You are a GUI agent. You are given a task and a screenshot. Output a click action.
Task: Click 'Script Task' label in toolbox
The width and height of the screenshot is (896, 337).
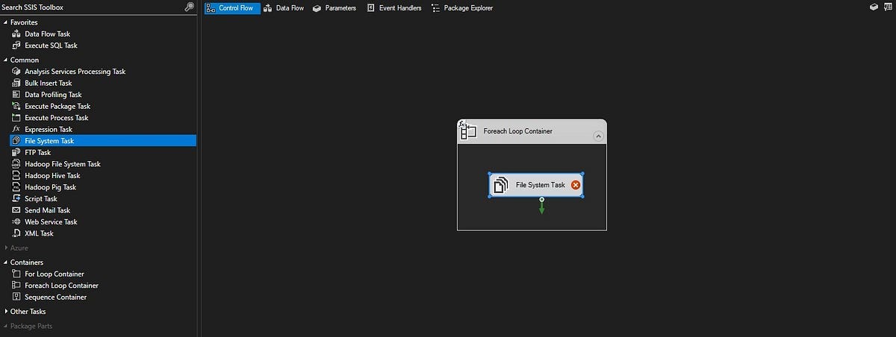click(x=41, y=198)
